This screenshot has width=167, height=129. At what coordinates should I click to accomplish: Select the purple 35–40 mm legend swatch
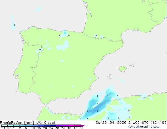[x=65, y=126]
